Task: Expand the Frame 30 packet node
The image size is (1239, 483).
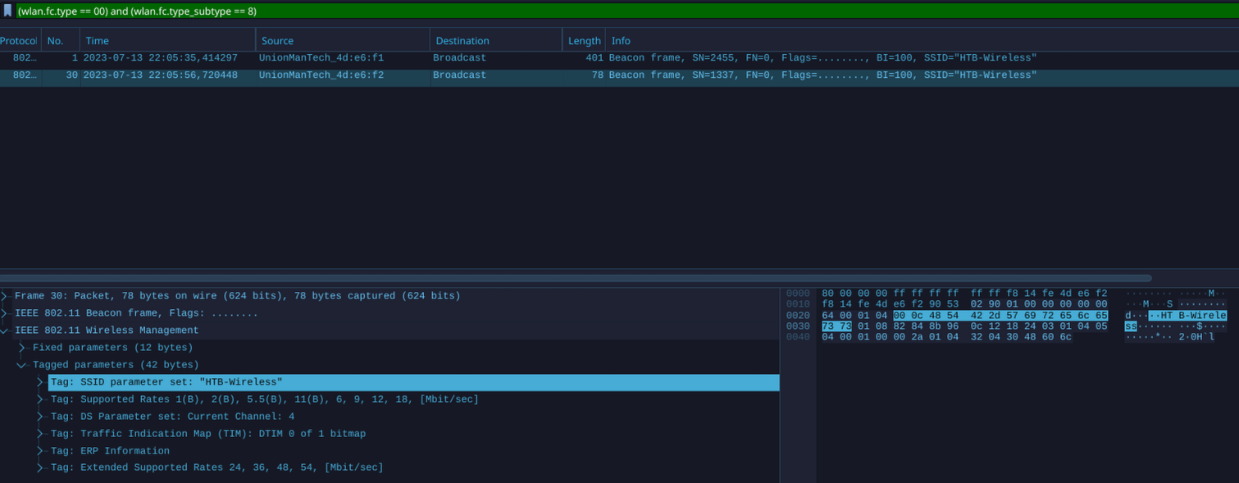Action: pyautogui.click(x=6, y=295)
